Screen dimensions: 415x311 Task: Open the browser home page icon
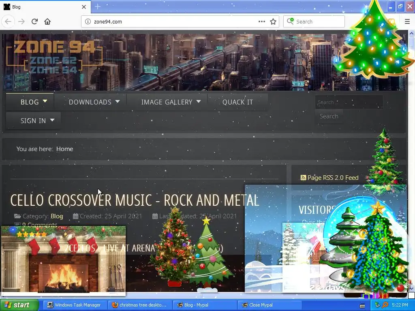[x=47, y=21]
